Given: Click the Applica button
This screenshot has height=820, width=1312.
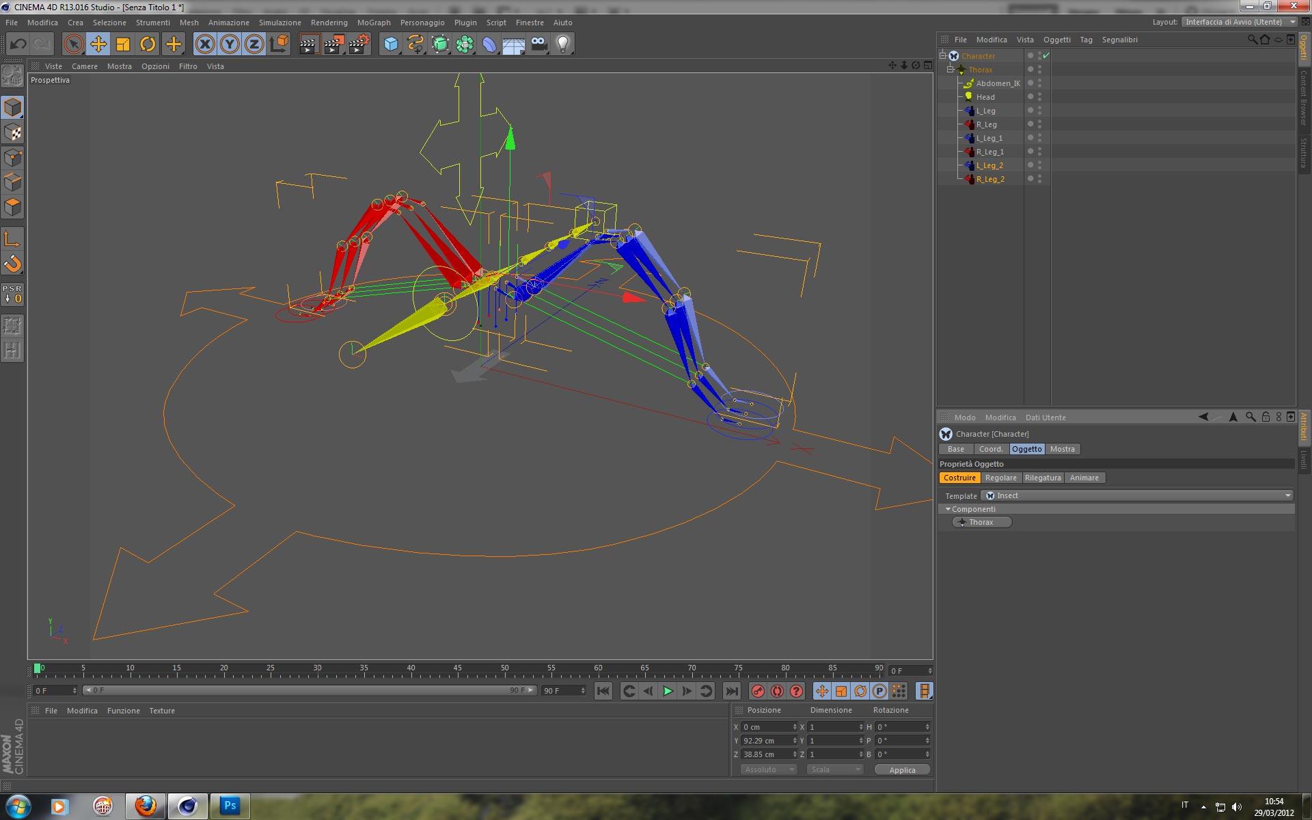Looking at the screenshot, I should coord(902,769).
